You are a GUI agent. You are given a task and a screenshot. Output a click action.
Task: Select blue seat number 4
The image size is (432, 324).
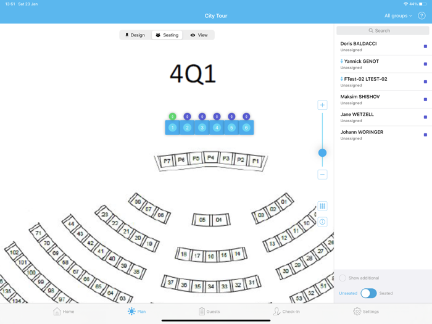217,128
